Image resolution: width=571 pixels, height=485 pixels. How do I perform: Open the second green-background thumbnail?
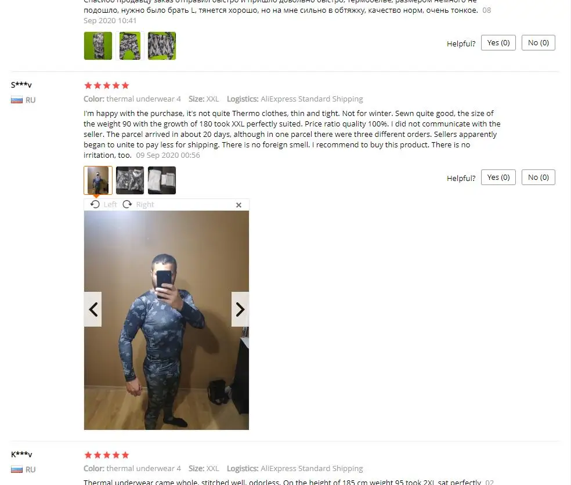[130, 45]
